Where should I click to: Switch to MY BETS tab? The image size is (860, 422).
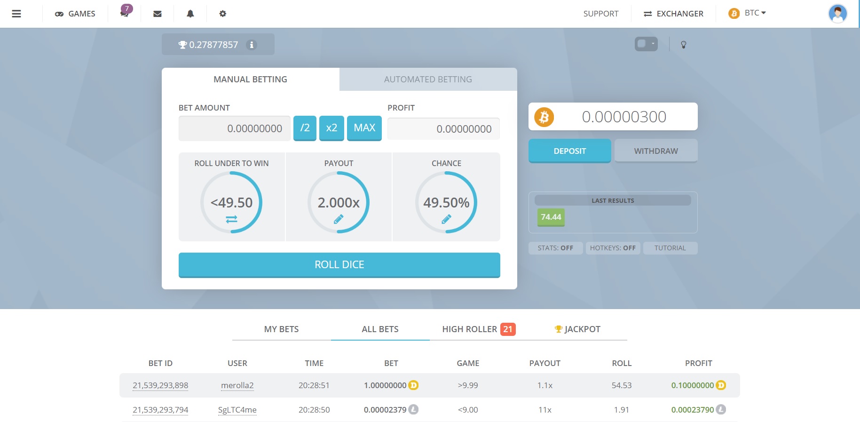tap(282, 329)
